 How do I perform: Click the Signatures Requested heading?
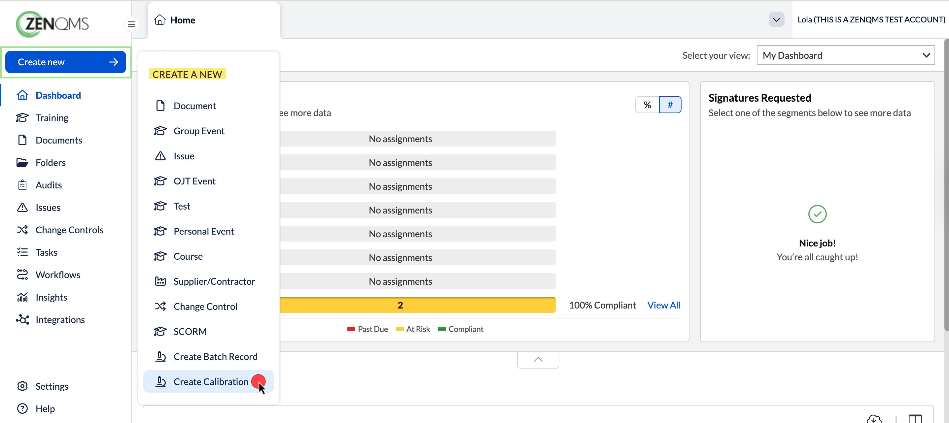760,98
